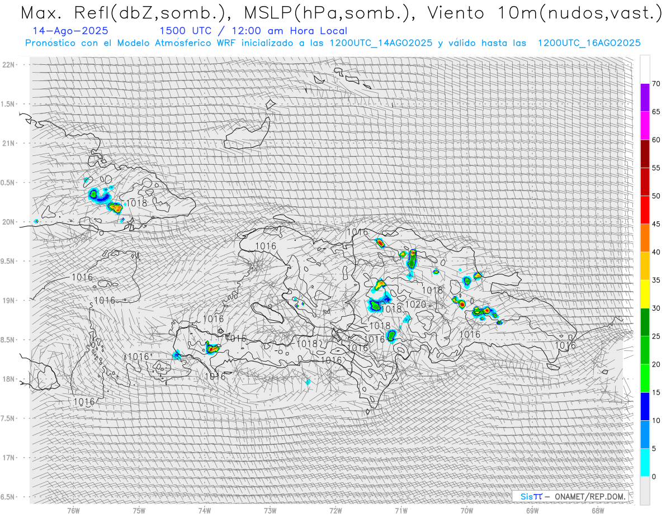
Task: Click the '70' value on the color scale
Action: point(656,84)
